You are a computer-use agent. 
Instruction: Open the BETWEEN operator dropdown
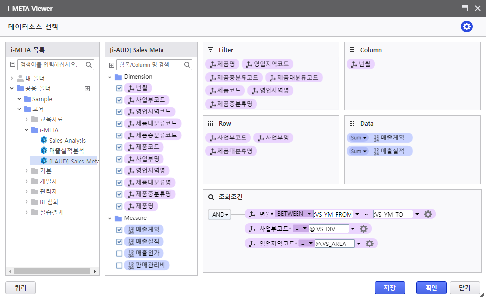pos(294,214)
